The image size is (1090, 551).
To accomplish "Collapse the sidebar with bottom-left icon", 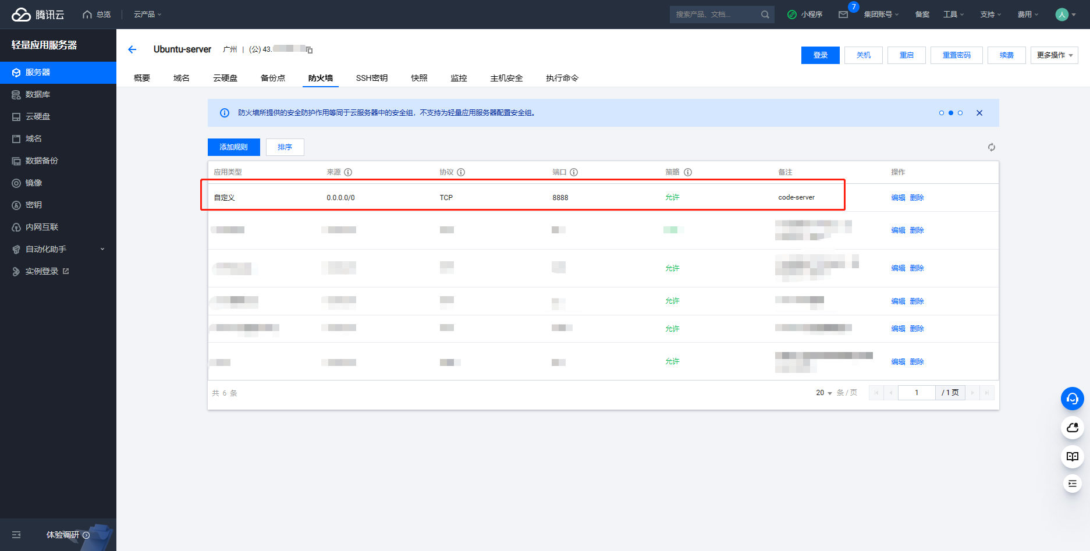I will [x=16, y=535].
